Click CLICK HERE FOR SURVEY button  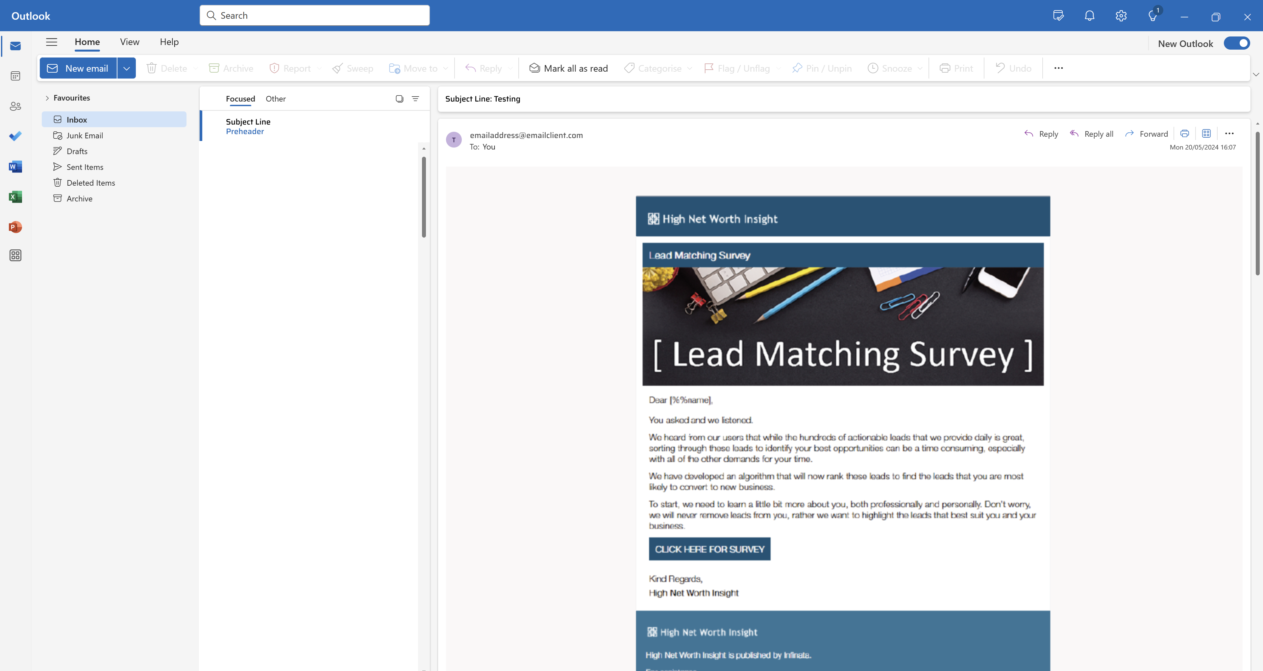[x=709, y=549]
